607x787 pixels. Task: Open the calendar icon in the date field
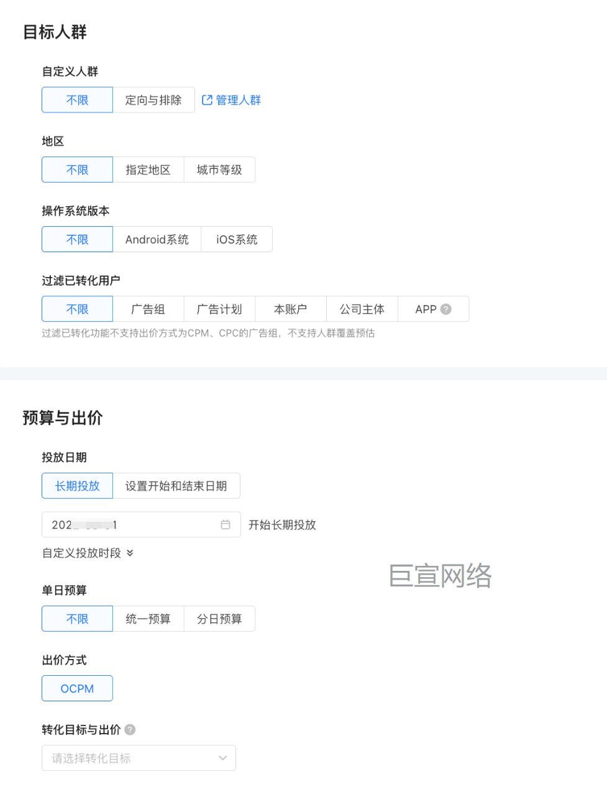226,525
